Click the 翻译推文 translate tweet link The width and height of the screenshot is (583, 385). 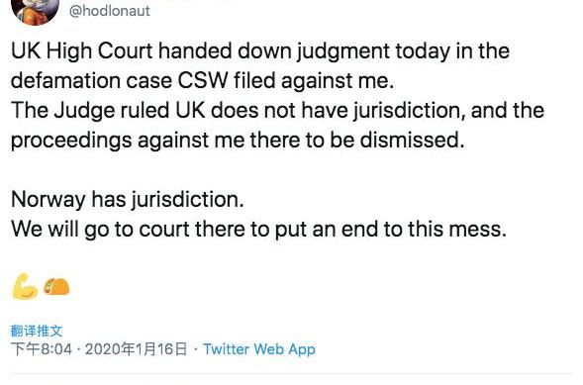click(x=37, y=331)
